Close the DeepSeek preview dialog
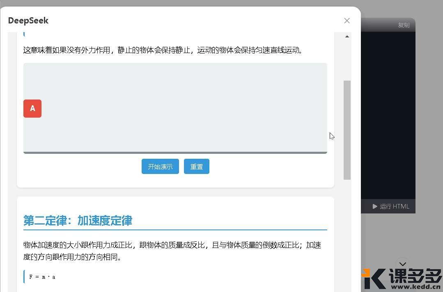This screenshot has width=443, height=292. click(347, 21)
